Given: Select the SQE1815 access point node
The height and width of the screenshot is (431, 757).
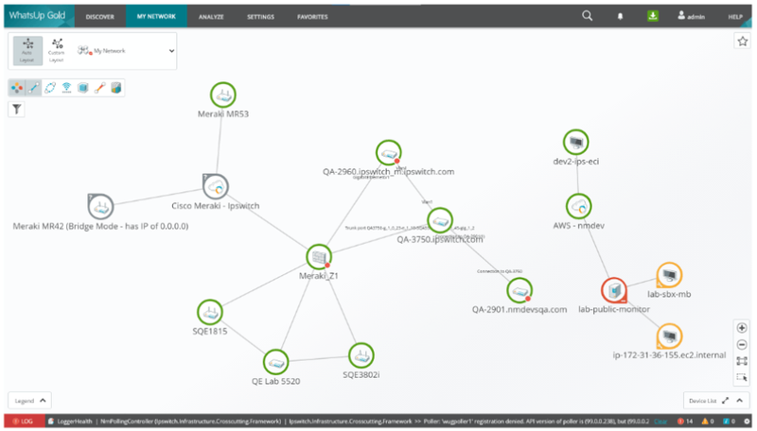Looking at the screenshot, I should (x=210, y=312).
